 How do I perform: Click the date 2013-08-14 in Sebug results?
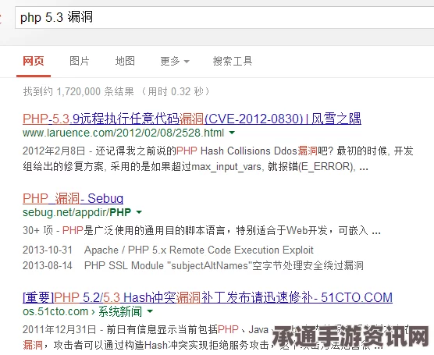coord(48,265)
